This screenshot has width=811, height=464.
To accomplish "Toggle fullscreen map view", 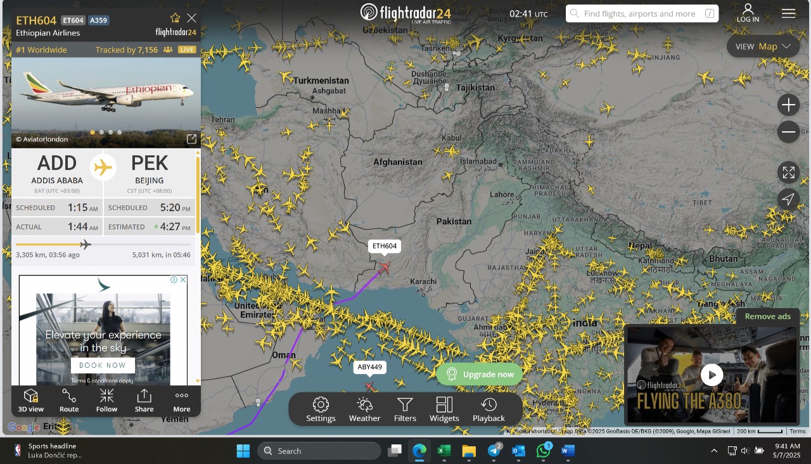I will coord(788,172).
